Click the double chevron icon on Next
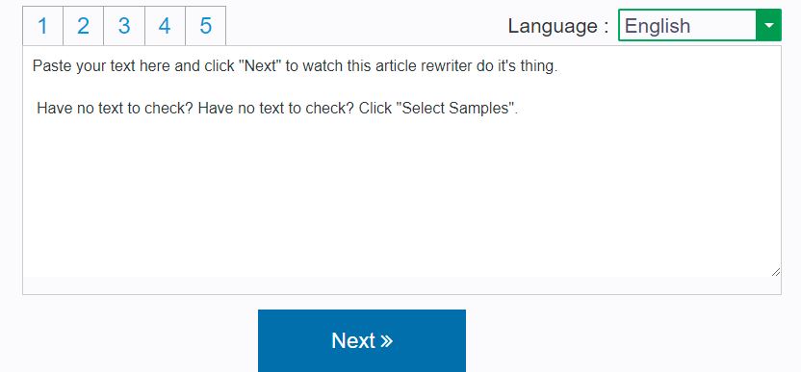The height and width of the screenshot is (372, 801). pos(387,341)
